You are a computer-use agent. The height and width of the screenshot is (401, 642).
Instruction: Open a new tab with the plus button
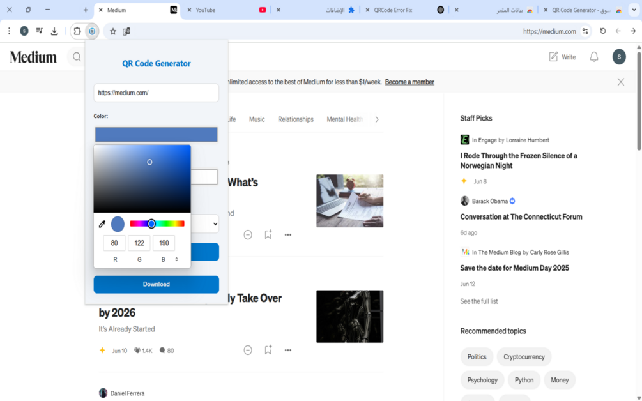coord(86,10)
